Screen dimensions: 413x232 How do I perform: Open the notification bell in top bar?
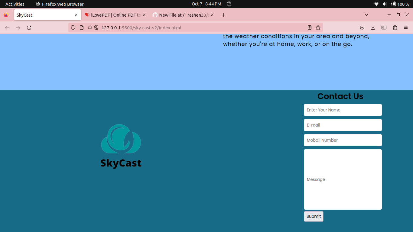tap(229, 4)
